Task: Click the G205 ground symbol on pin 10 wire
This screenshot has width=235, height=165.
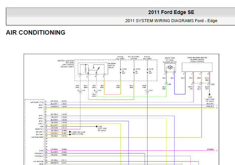Action: point(96,127)
